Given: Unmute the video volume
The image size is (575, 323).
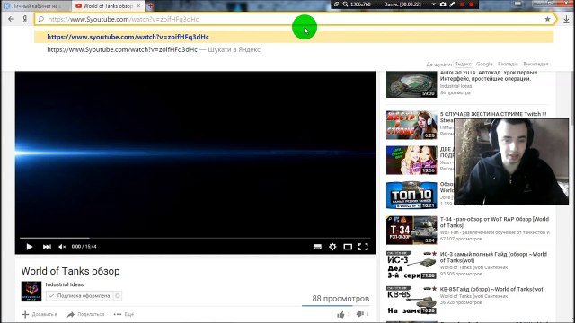Looking at the screenshot, I should 62,247.
